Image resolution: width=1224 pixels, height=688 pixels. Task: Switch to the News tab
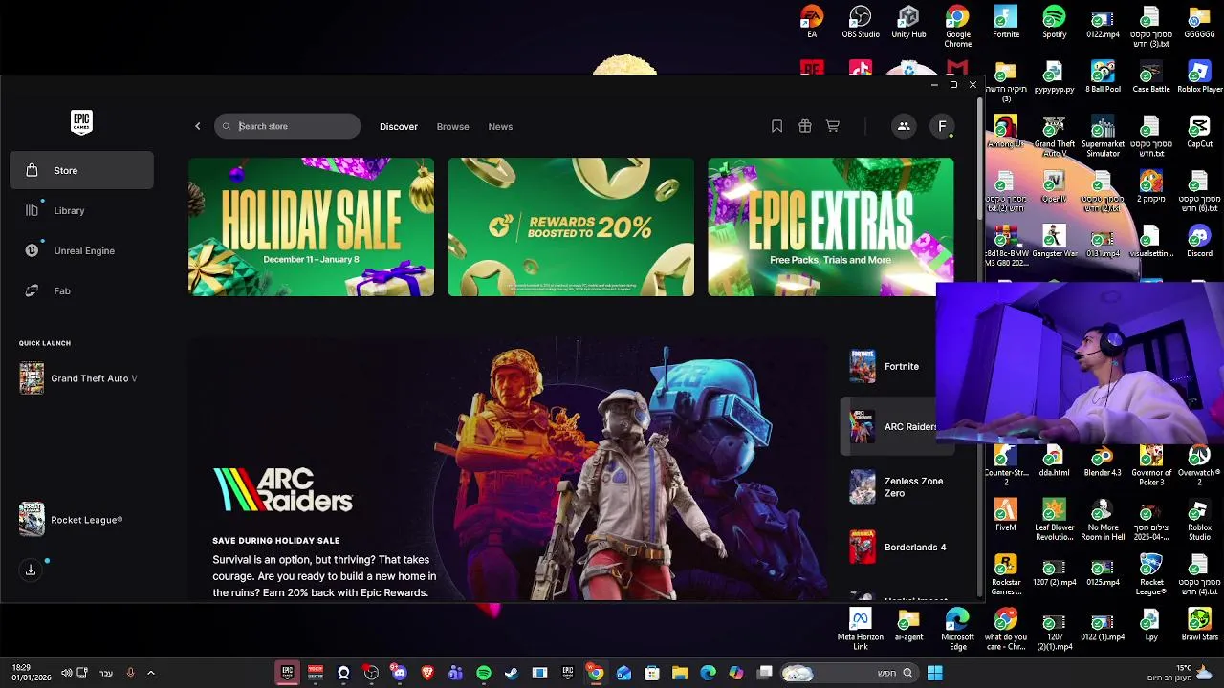coord(500,126)
